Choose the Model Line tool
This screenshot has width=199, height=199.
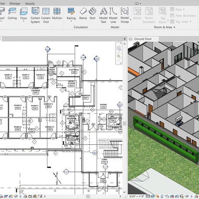pyautogui.click(x=113, y=15)
